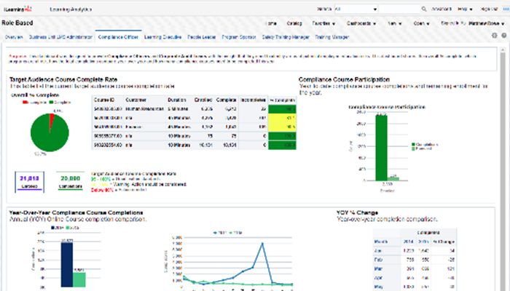Click the yellow % Complete table cell
This screenshot has height=291, width=510.
[x=280, y=117]
